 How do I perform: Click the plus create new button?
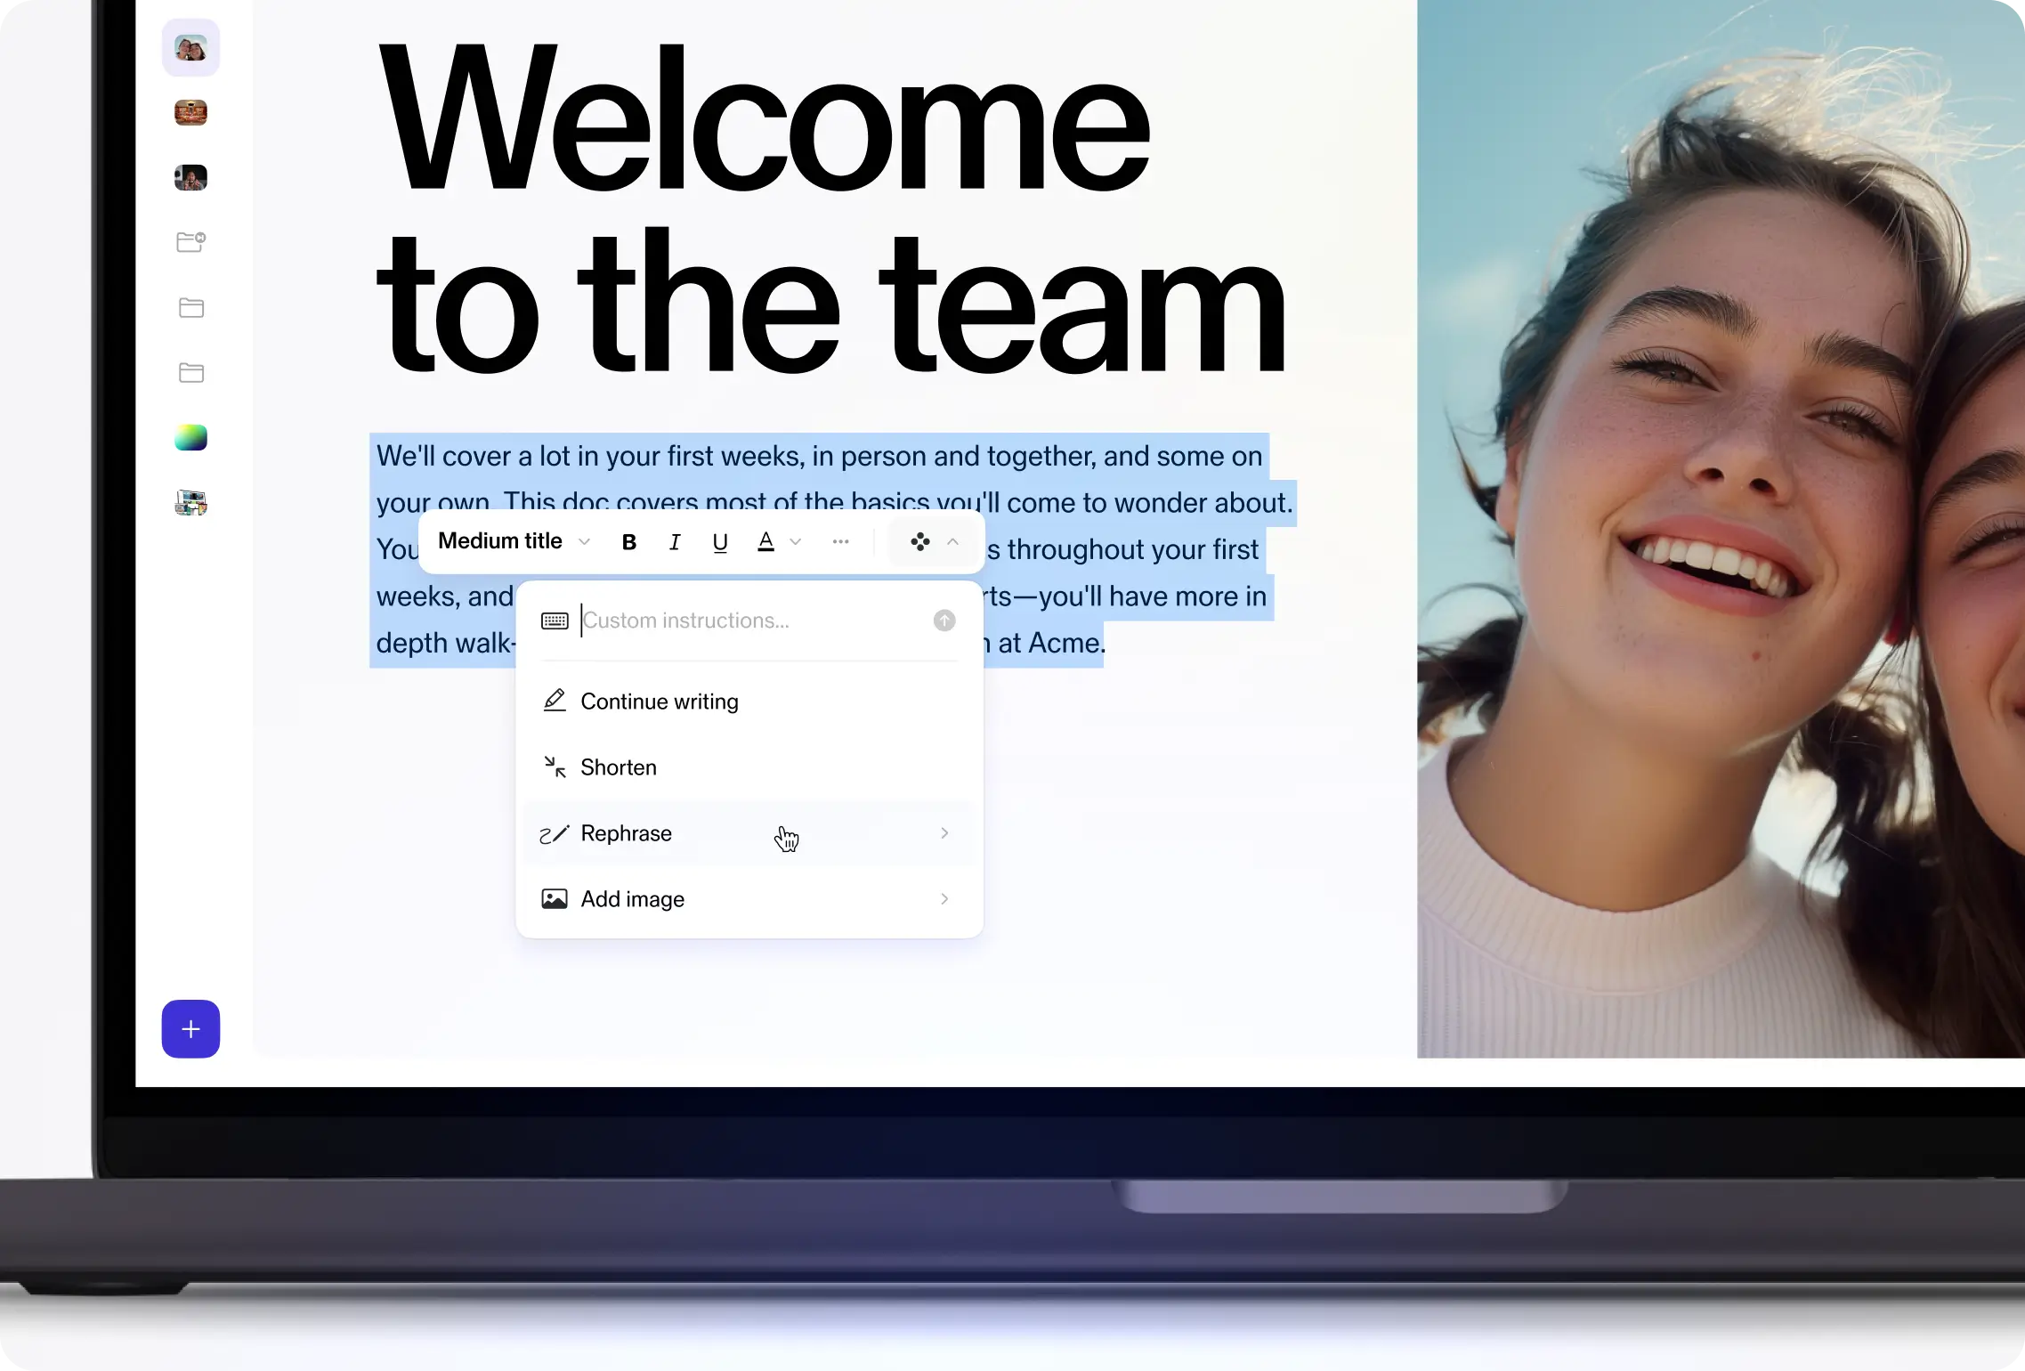(x=191, y=1028)
